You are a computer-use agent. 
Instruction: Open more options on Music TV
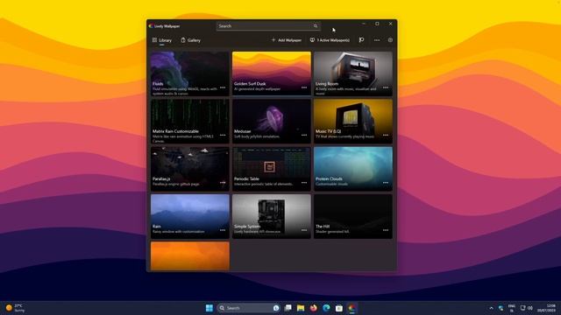(386, 135)
